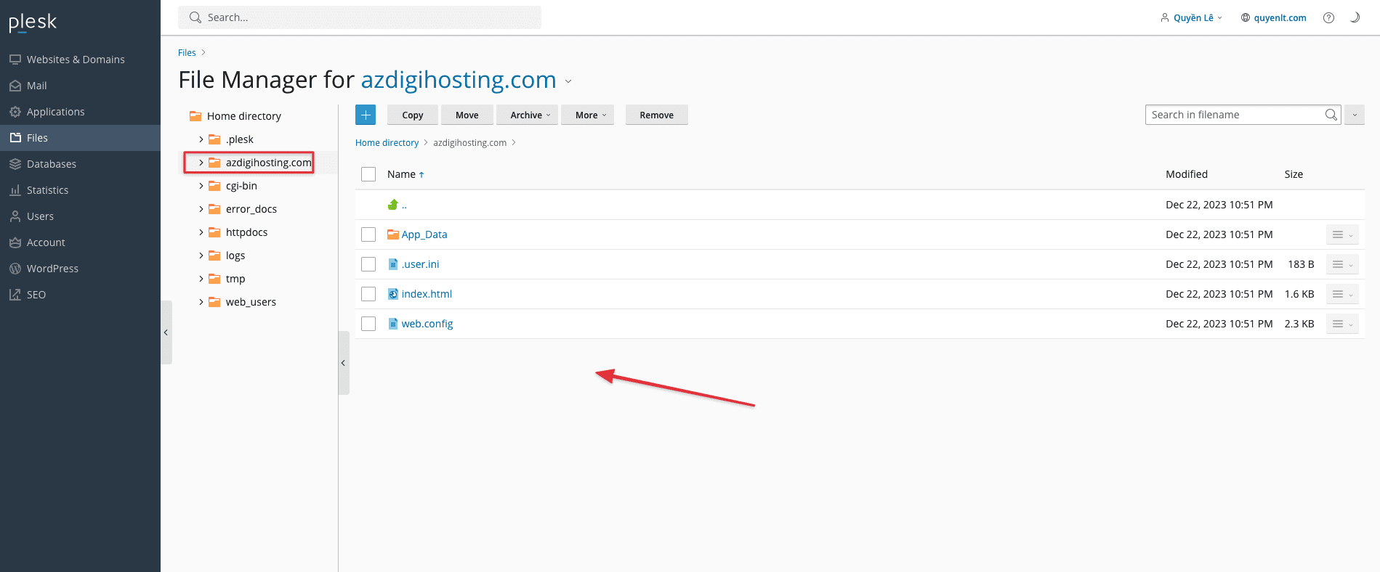Expand the httpdocs folder tree node
The height and width of the screenshot is (572, 1380).
(201, 232)
